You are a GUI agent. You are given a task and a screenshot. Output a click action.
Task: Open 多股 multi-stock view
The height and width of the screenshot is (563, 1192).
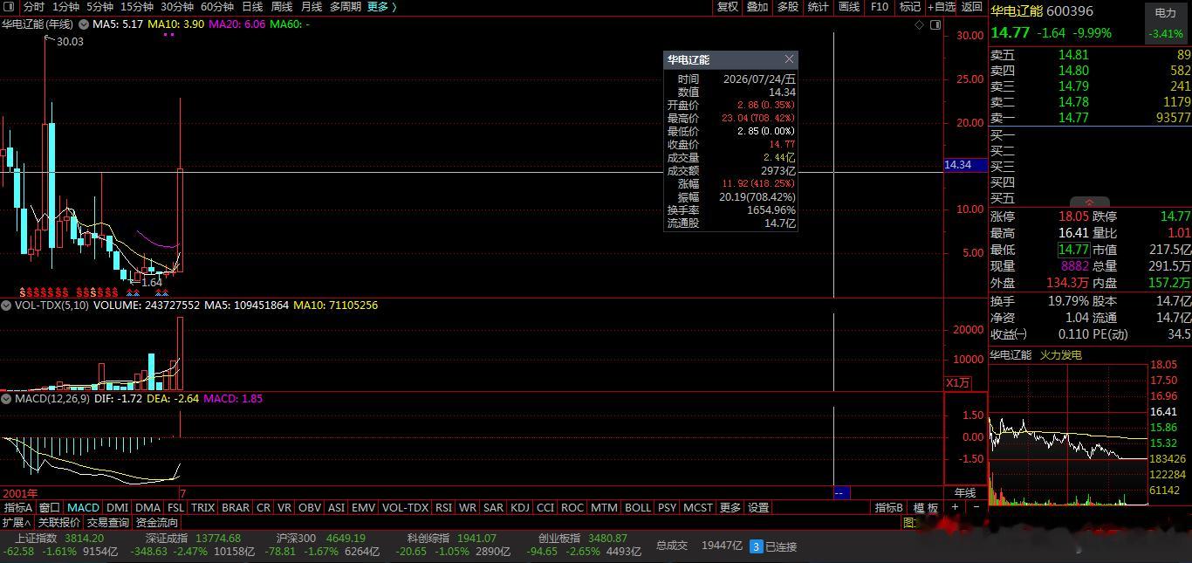788,7
